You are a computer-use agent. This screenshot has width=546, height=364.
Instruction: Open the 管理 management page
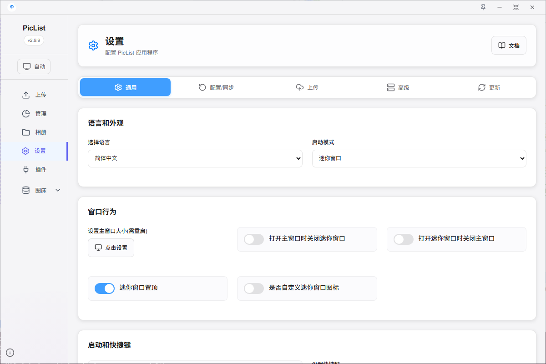click(34, 114)
